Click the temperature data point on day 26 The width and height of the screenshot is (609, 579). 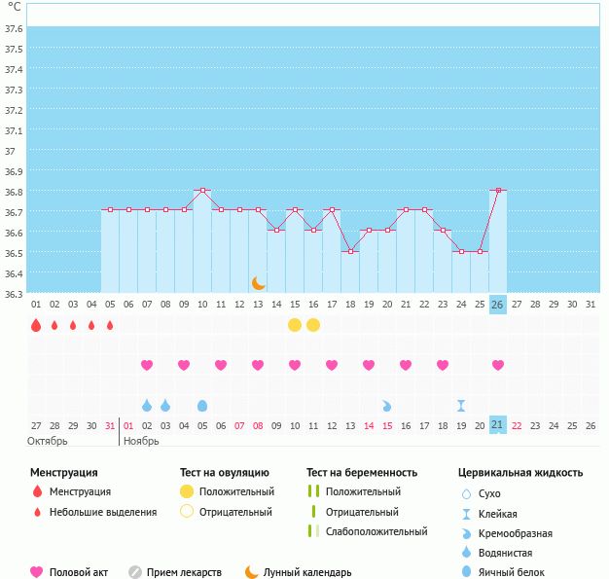click(498, 190)
